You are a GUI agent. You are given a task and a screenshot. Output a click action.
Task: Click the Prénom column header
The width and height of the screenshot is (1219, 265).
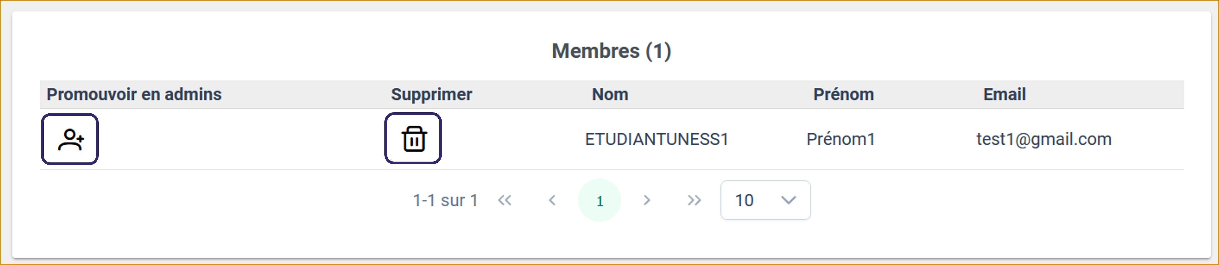tap(843, 94)
